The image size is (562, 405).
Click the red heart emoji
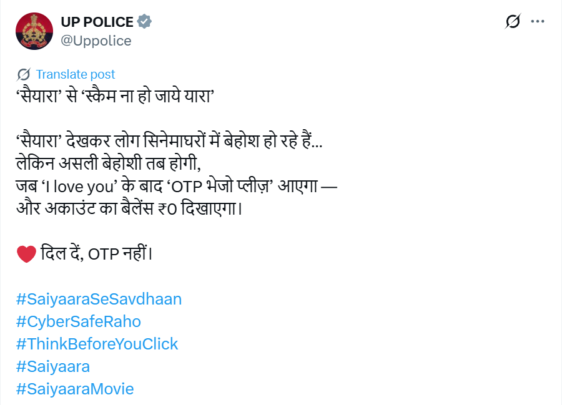click(26, 254)
